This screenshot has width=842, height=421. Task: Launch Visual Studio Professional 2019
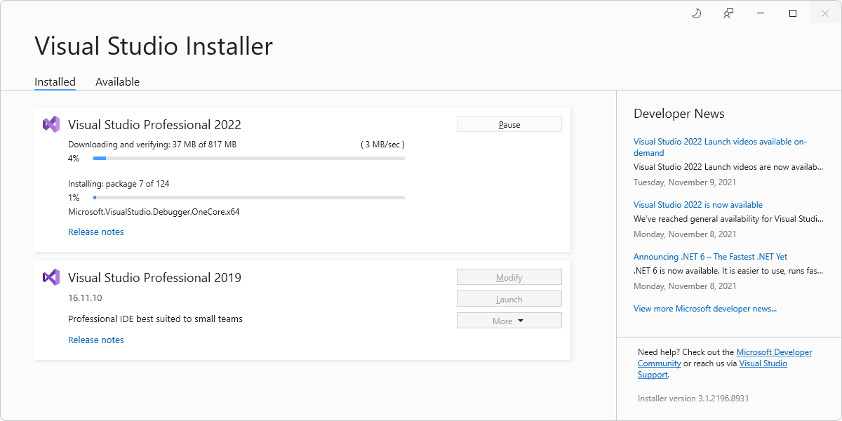click(x=509, y=298)
